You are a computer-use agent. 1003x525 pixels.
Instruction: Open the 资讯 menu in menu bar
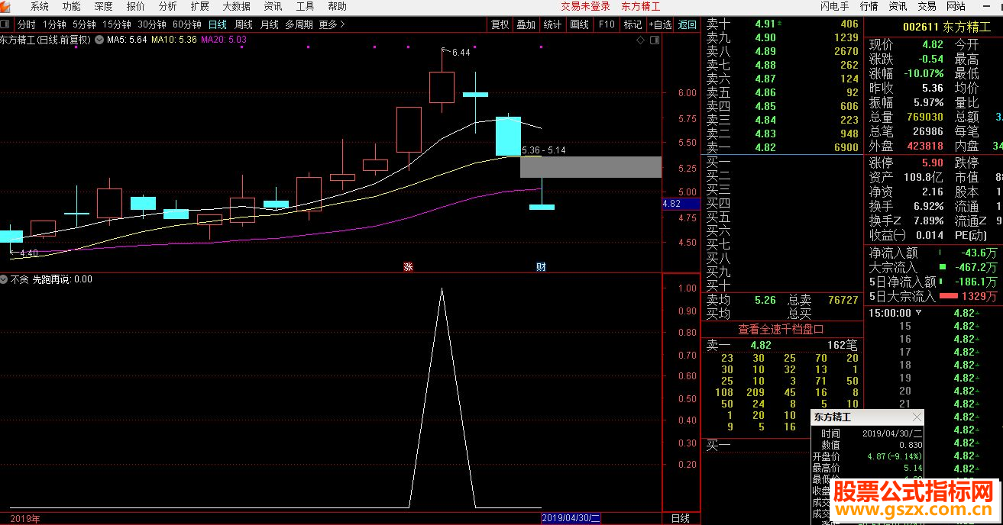[273, 6]
